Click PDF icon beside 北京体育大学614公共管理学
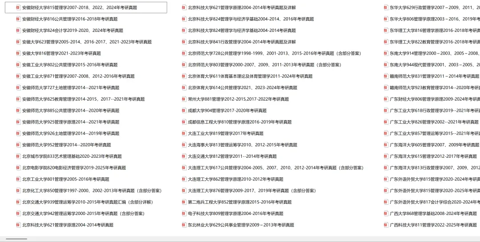 (x=184, y=88)
